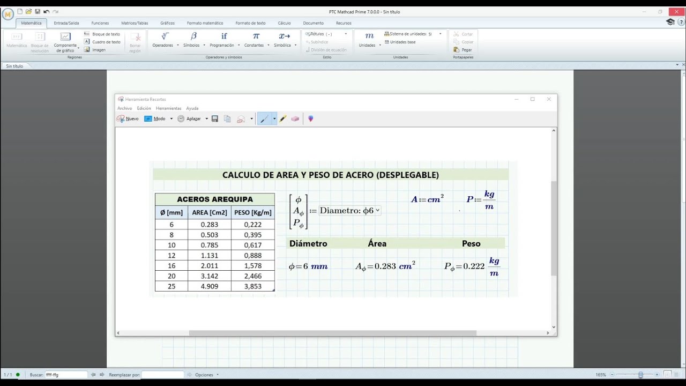Open the Símbolos palette
The height and width of the screenshot is (386, 686).
(194, 40)
